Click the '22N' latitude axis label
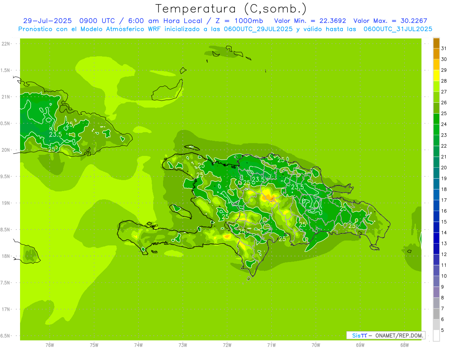454x350 pixels. 6,44
